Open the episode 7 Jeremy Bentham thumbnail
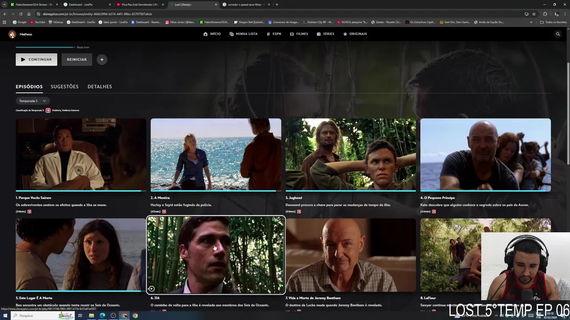 [x=351, y=255]
